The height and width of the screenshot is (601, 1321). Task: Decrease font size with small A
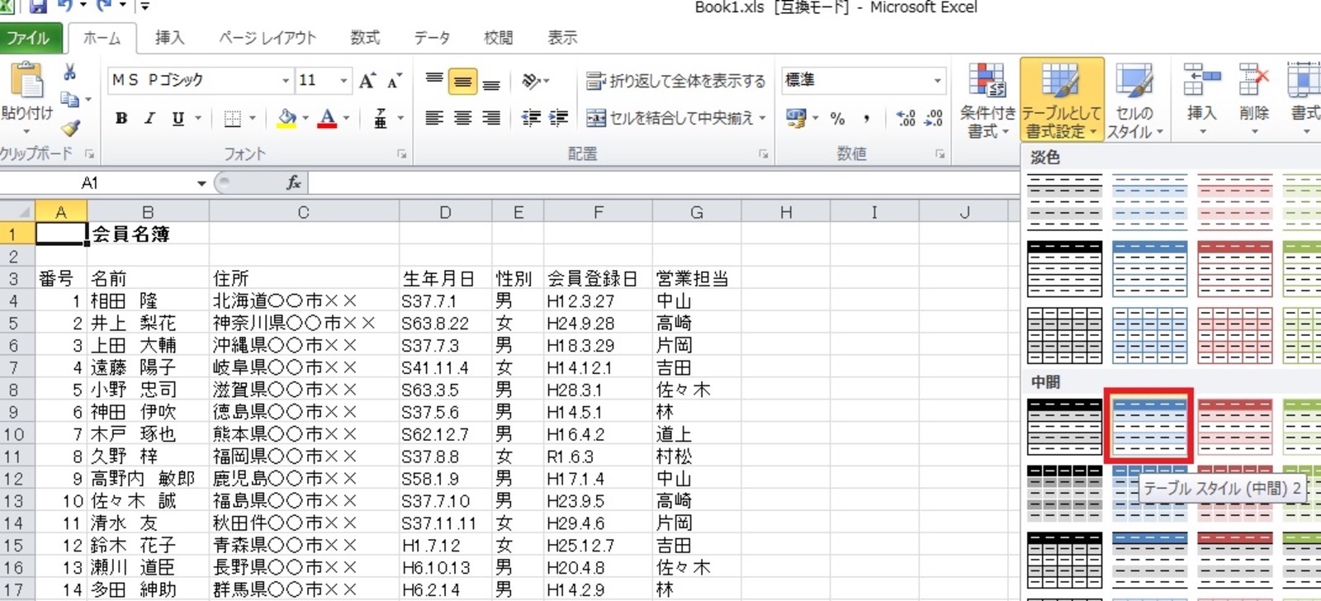coord(395,80)
